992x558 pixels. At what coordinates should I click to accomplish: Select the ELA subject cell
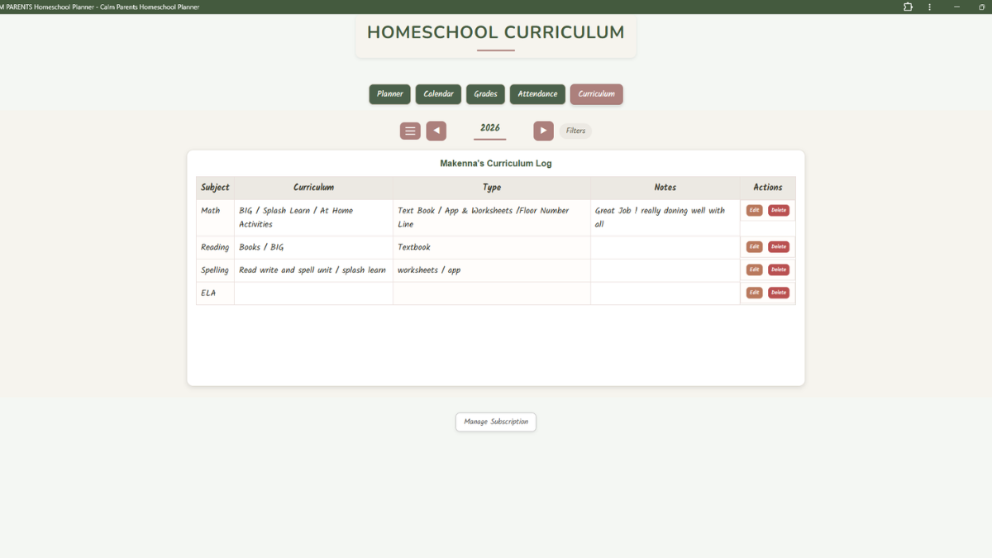point(216,293)
